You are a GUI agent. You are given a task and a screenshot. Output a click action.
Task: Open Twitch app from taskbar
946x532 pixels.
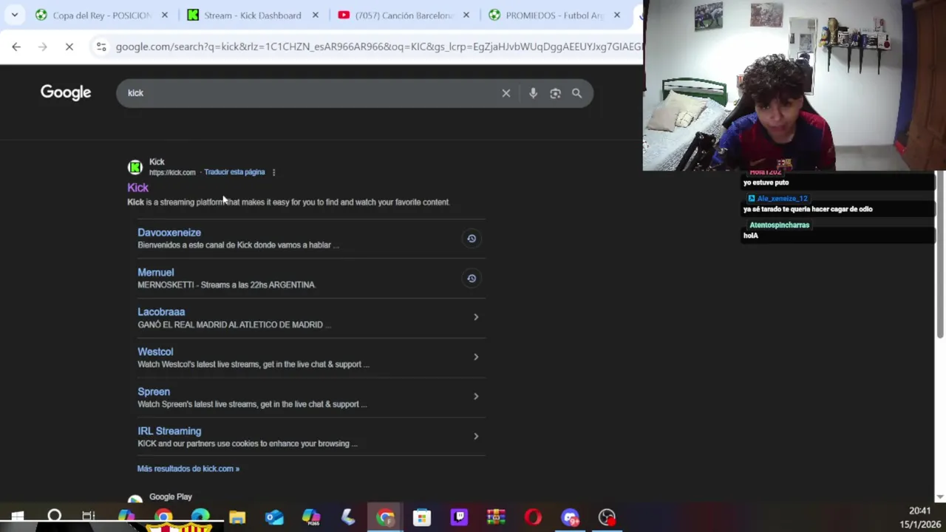[459, 517]
